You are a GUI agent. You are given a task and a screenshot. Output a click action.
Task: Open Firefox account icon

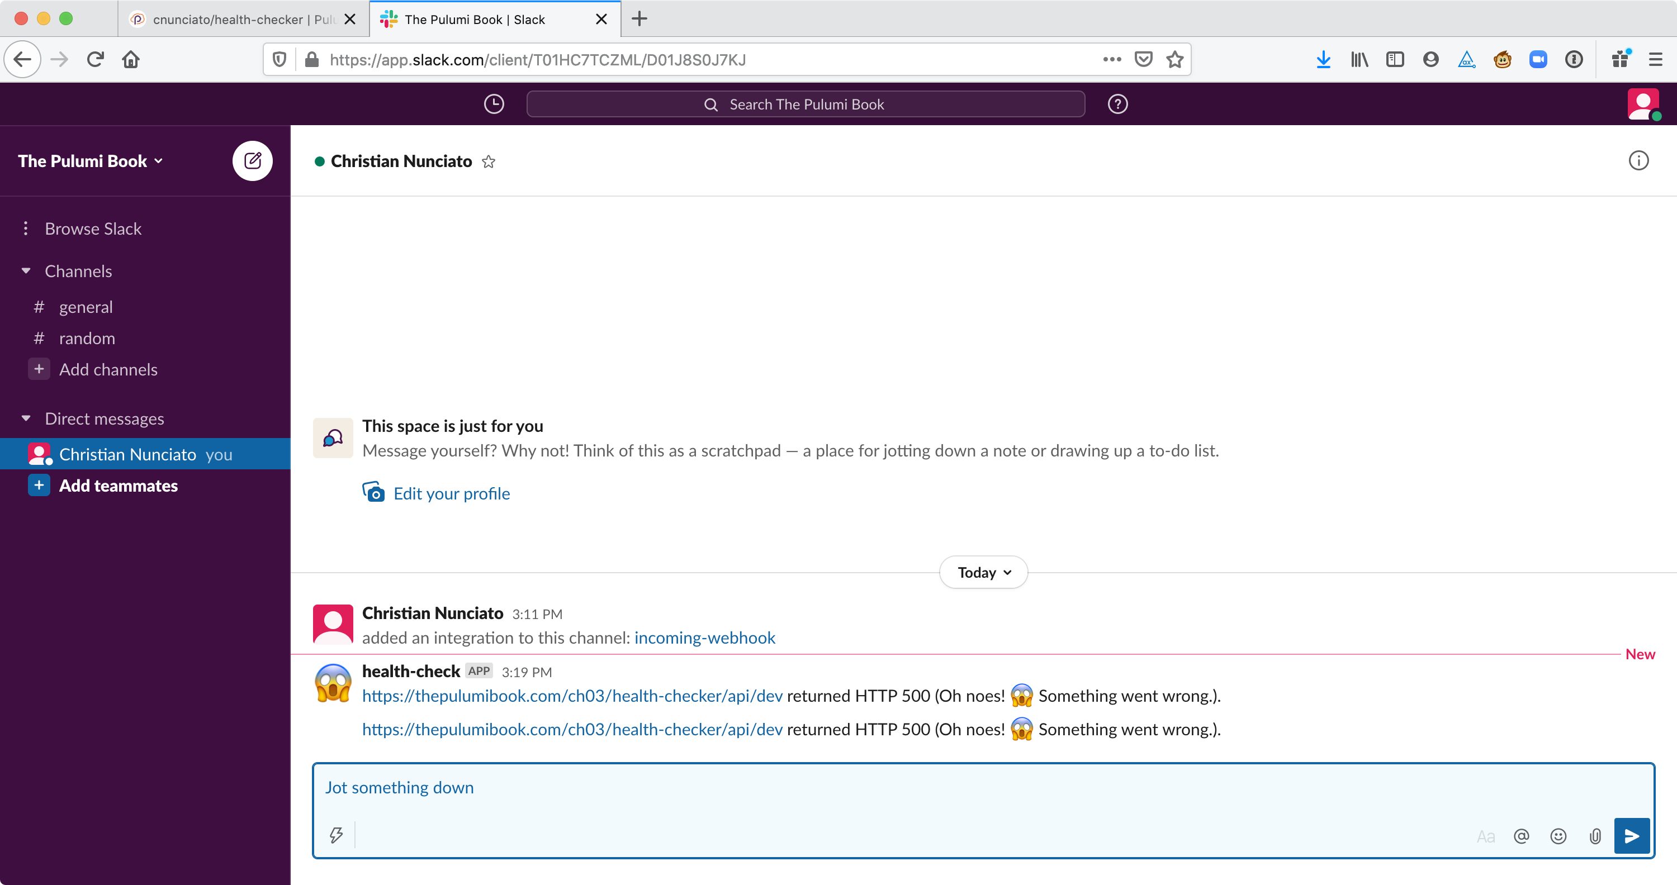click(x=1431, y=59)
